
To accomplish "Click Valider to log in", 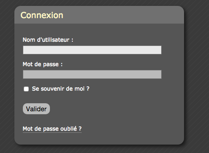I will [36, 109].
